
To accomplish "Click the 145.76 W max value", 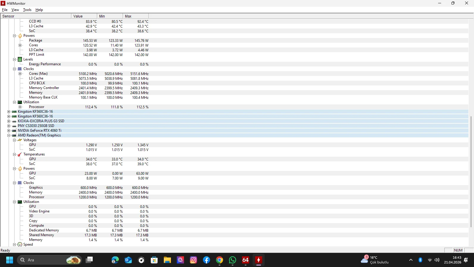I will (x=141, y=41).
